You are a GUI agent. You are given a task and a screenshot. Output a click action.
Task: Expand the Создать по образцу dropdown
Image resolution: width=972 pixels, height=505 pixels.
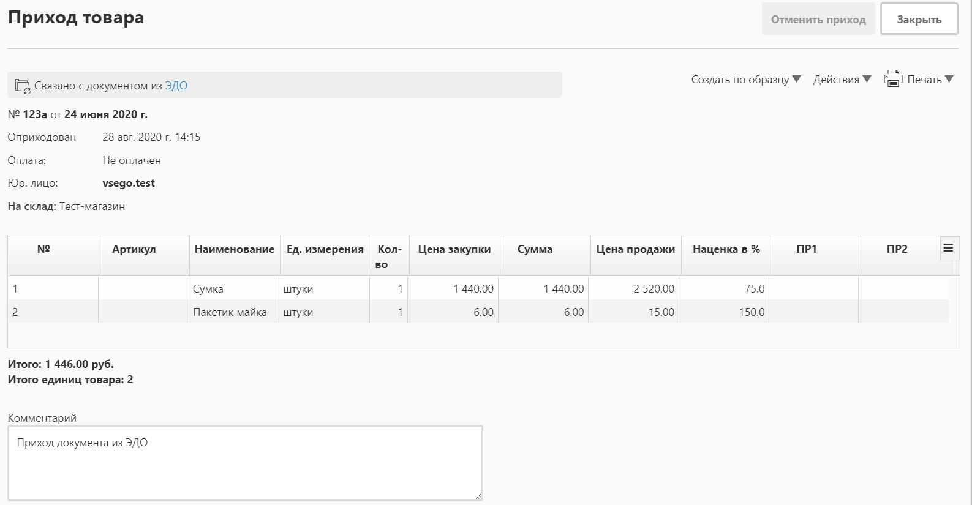click(745, 80)
